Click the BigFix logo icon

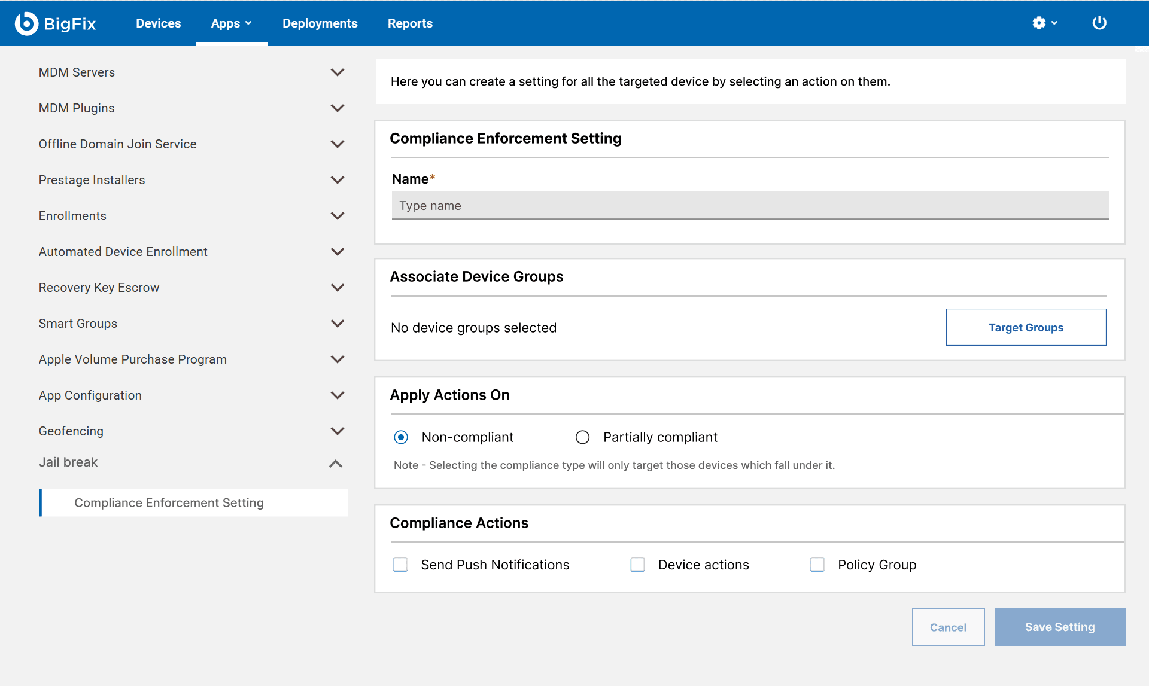26,23
